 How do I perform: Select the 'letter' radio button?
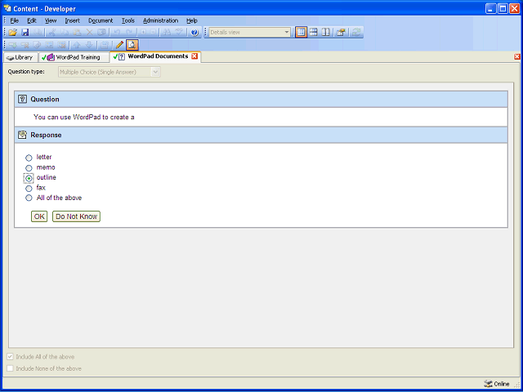pos(29,158)
